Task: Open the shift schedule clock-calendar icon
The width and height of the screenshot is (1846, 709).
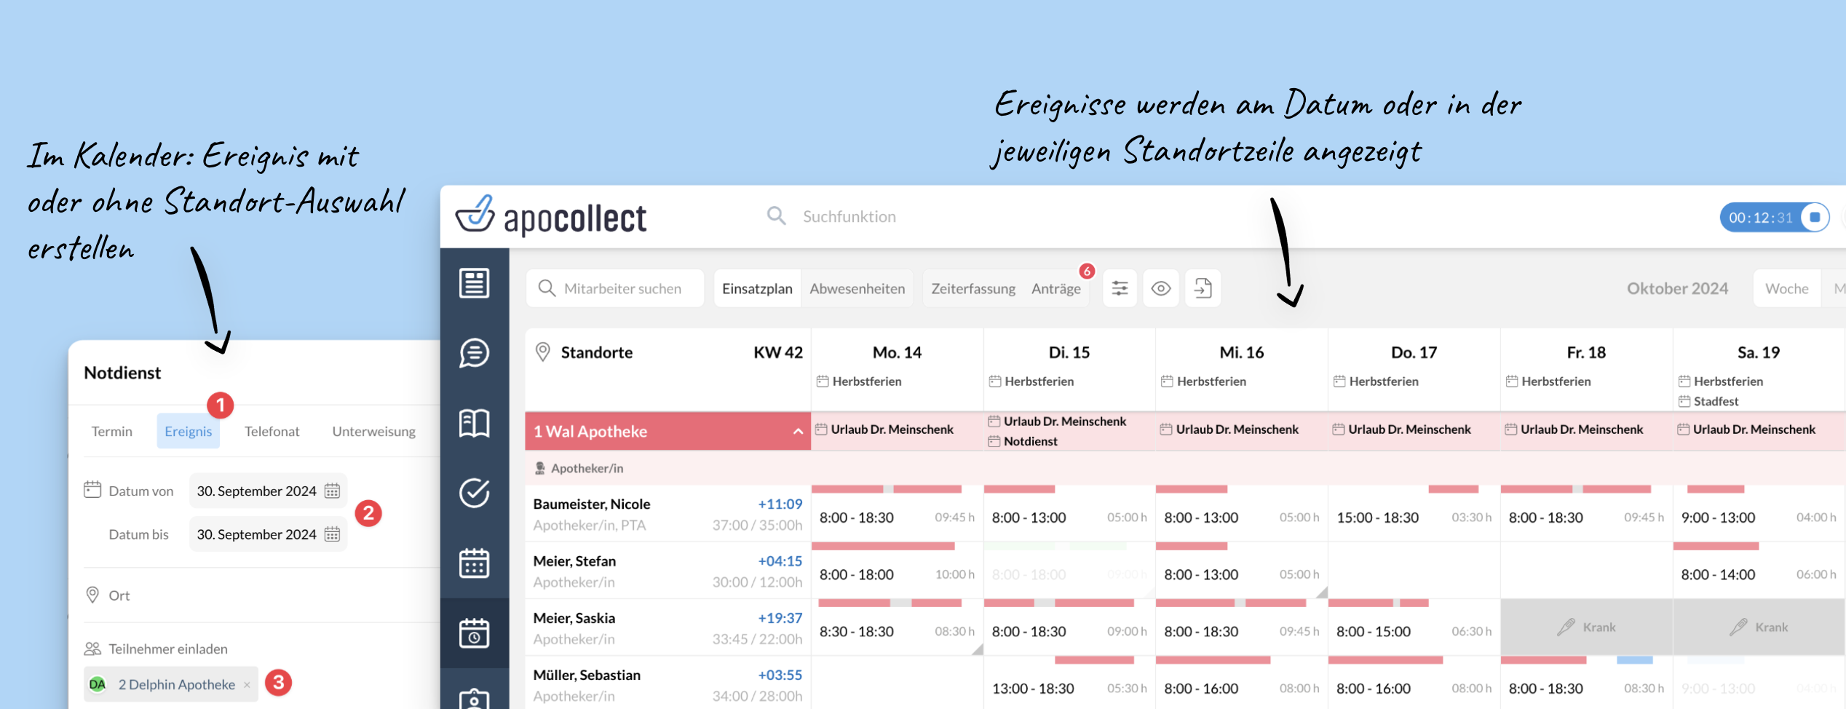Action: (474, 633)
